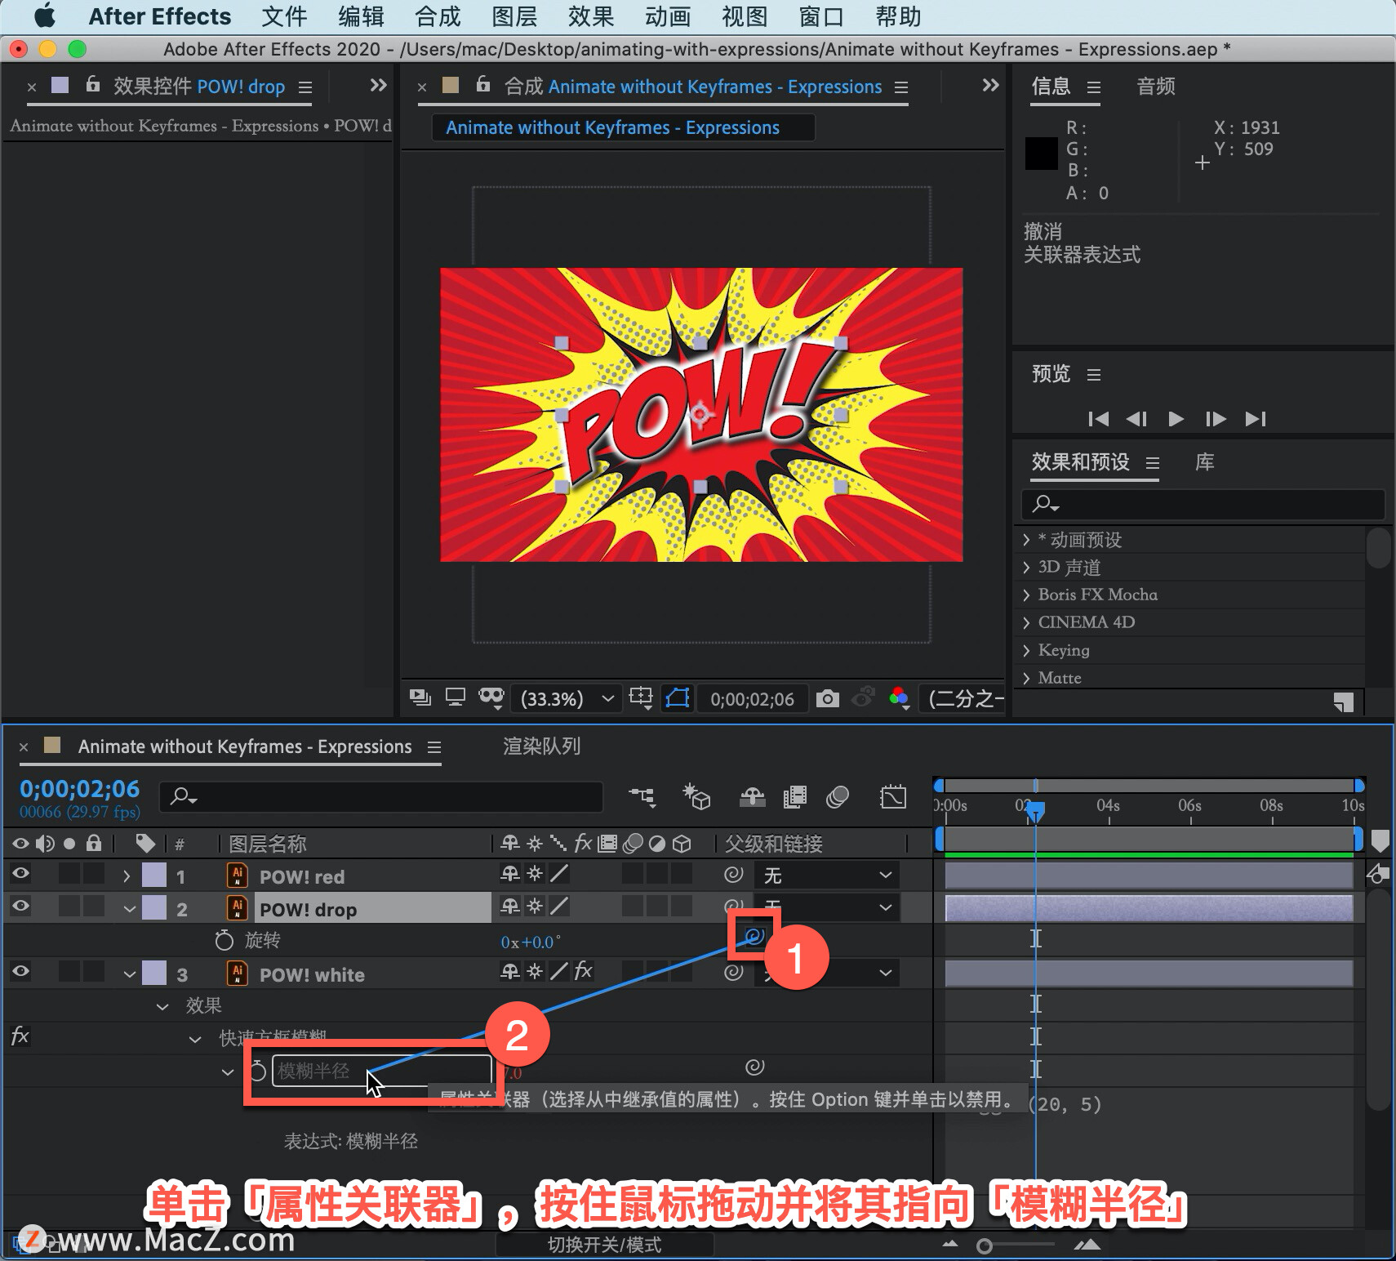Click the show channel color icon

pos(899,698)
